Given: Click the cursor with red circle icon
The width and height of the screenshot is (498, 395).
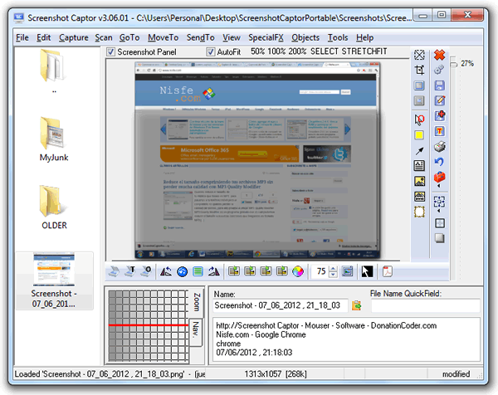Looking at the screenshot, I should click(419, 119).
